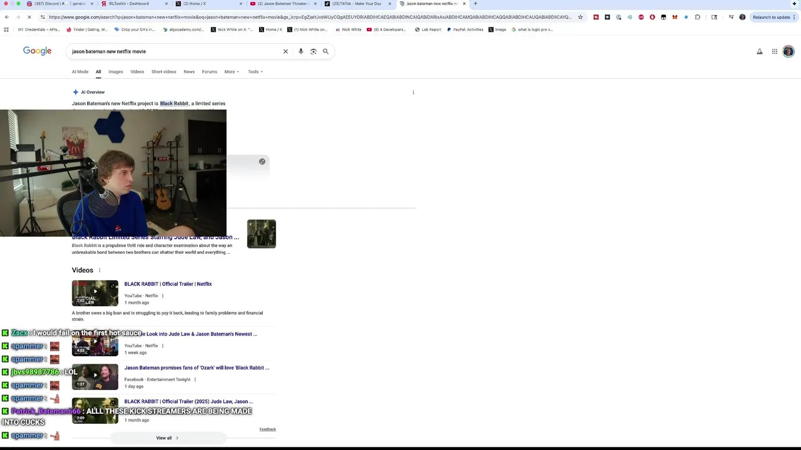Bookmark this page with the star icon

[x=580, y=17]
